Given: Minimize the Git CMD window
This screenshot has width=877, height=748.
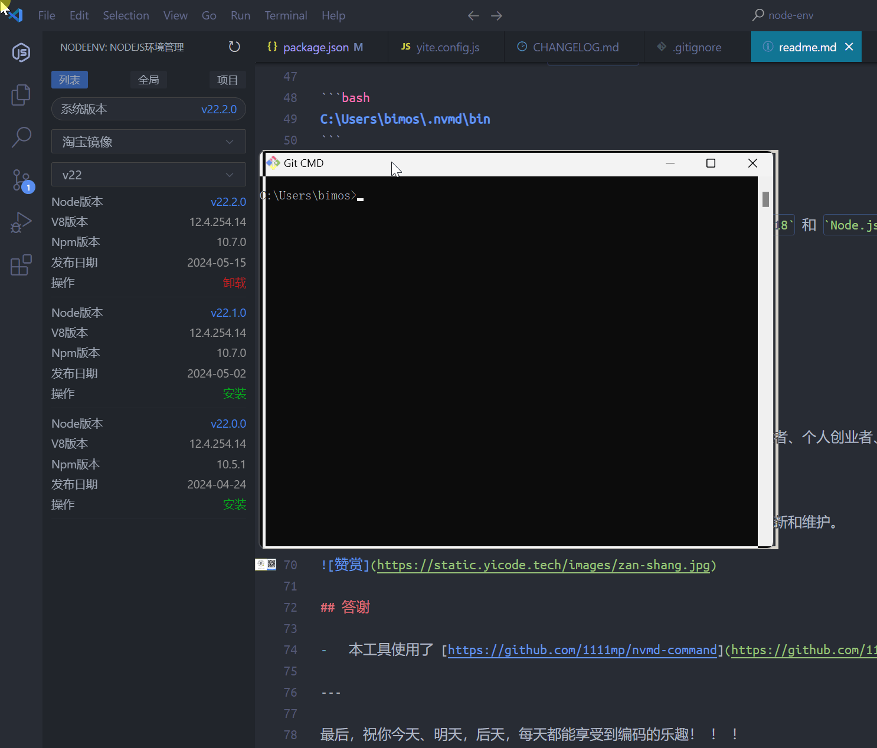Looking at the screenshot, I should pos(670,163).
